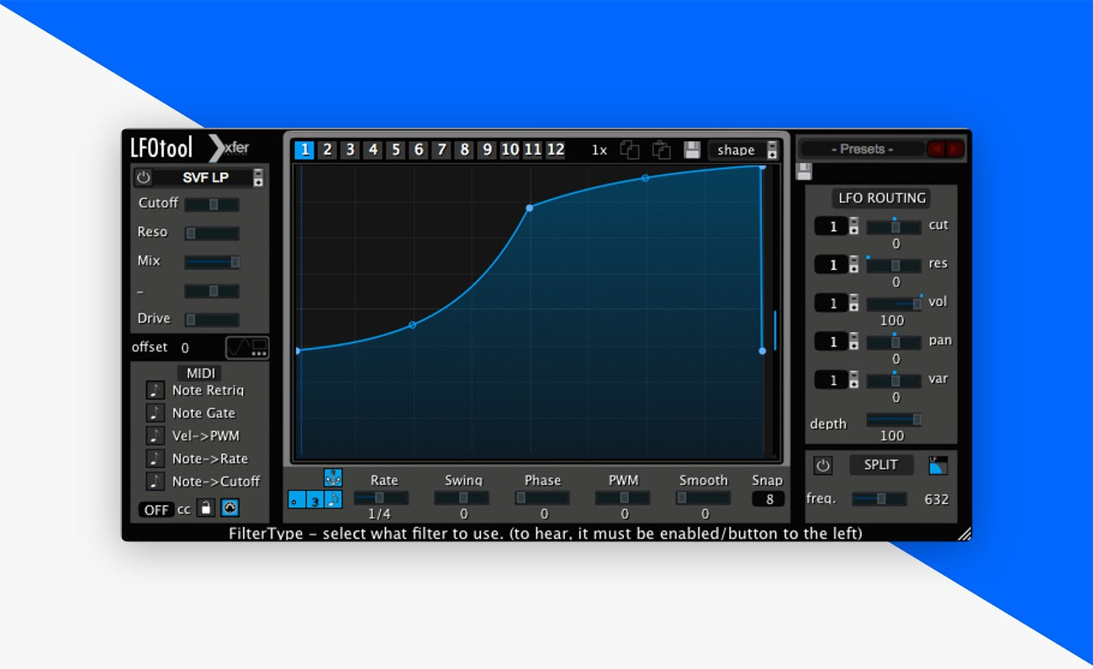Click the window resize grip corner
1093x669 pixels.
click(964, 533)
